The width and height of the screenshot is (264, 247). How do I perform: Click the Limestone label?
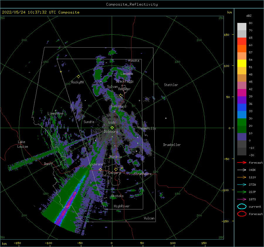tap(55, 113)
